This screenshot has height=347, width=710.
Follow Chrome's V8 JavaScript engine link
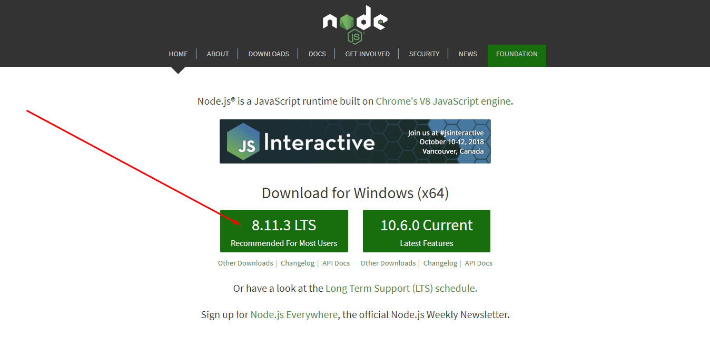[443, 101]
